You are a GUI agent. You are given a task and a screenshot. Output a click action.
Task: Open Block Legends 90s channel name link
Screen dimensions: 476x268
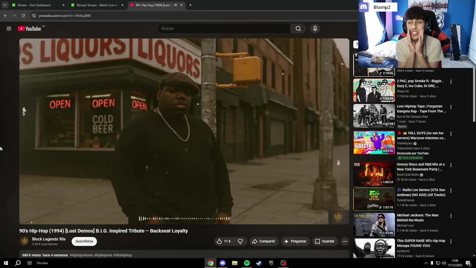pos(49,239)
